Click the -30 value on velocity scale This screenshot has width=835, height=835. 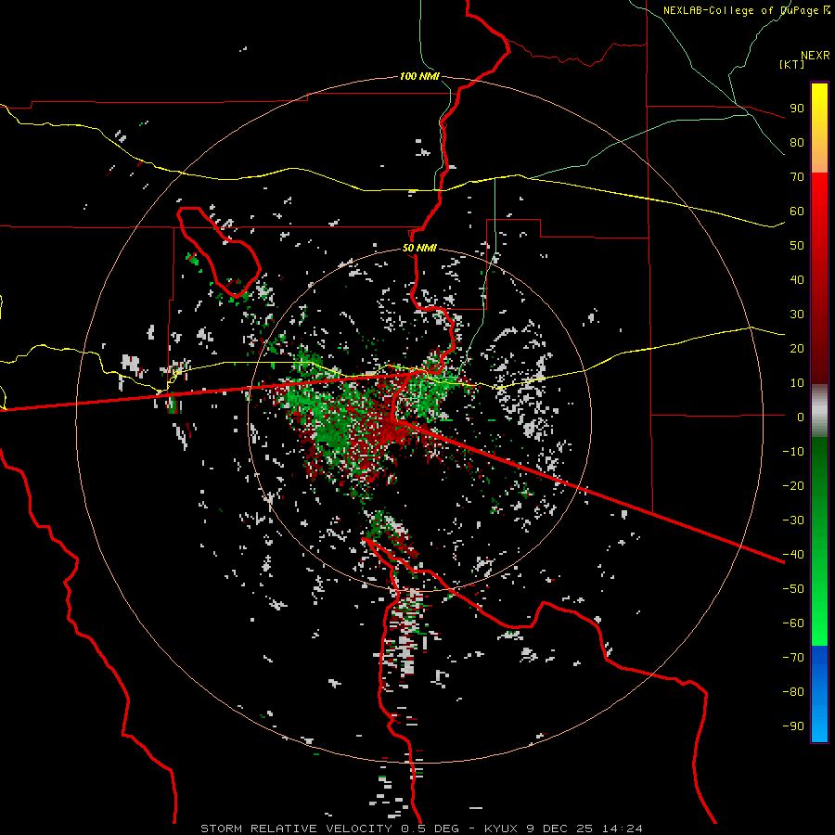(x=793, y=520)
